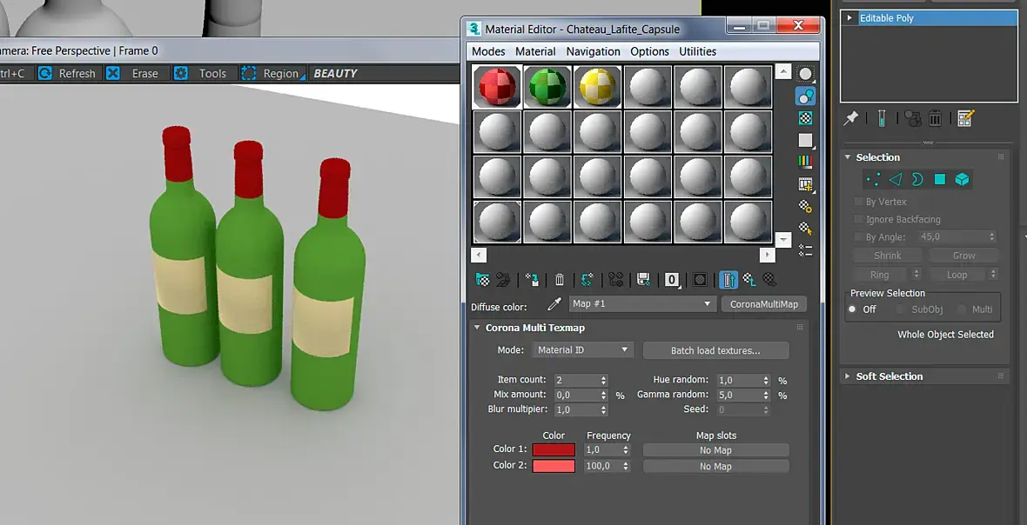Select Border sub-object level icon
The width and height of the screenshot is (1027, 525).
tap(917, 179)
